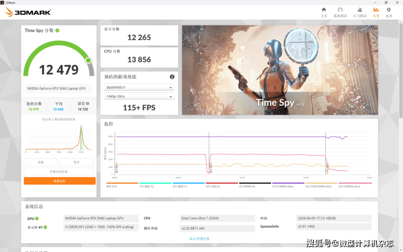Click NVIDIA GeForce RTX 5060 Laptop GPU under score gauge
This screenshot has height=252, width=403.
click(58, 88)
